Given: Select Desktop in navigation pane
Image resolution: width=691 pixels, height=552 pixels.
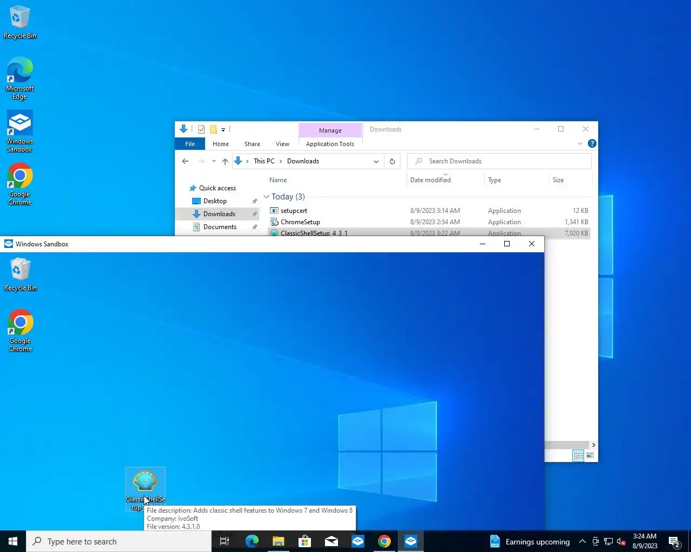Looking at the screenshot, I should (x=217, y=201).
